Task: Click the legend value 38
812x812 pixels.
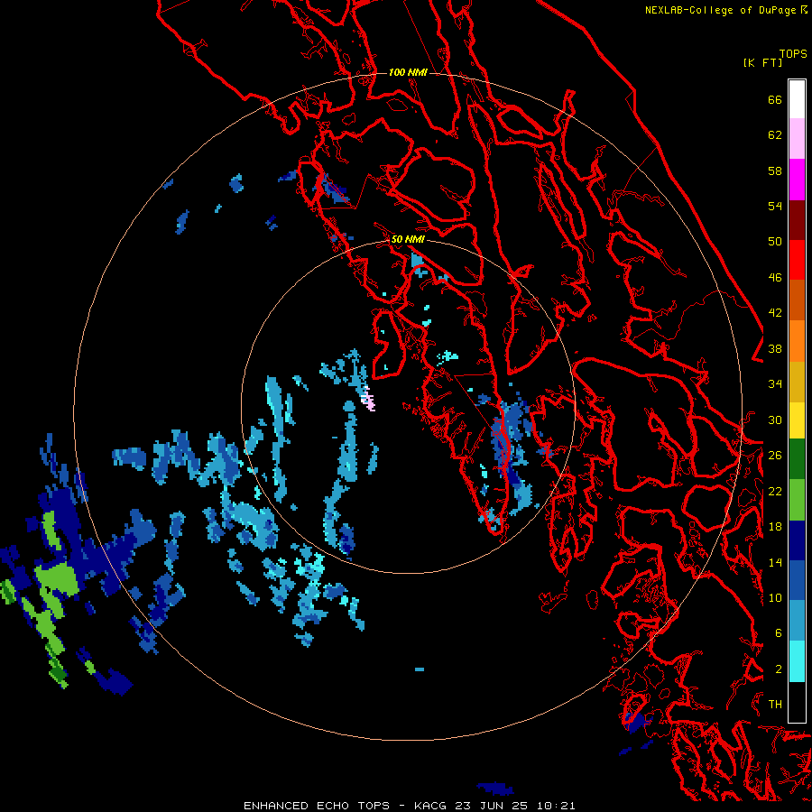Action: (x=775, y=348)
